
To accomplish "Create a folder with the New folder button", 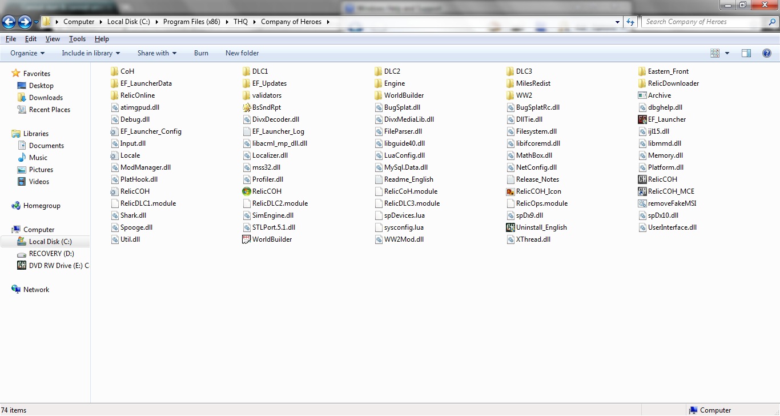I will tap(242, 53).
